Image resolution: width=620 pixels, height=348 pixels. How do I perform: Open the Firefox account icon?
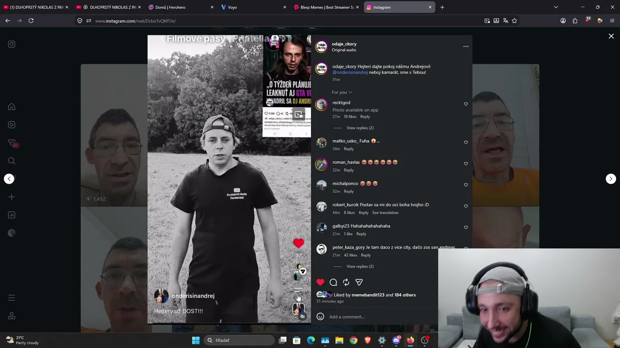point(563,21)
